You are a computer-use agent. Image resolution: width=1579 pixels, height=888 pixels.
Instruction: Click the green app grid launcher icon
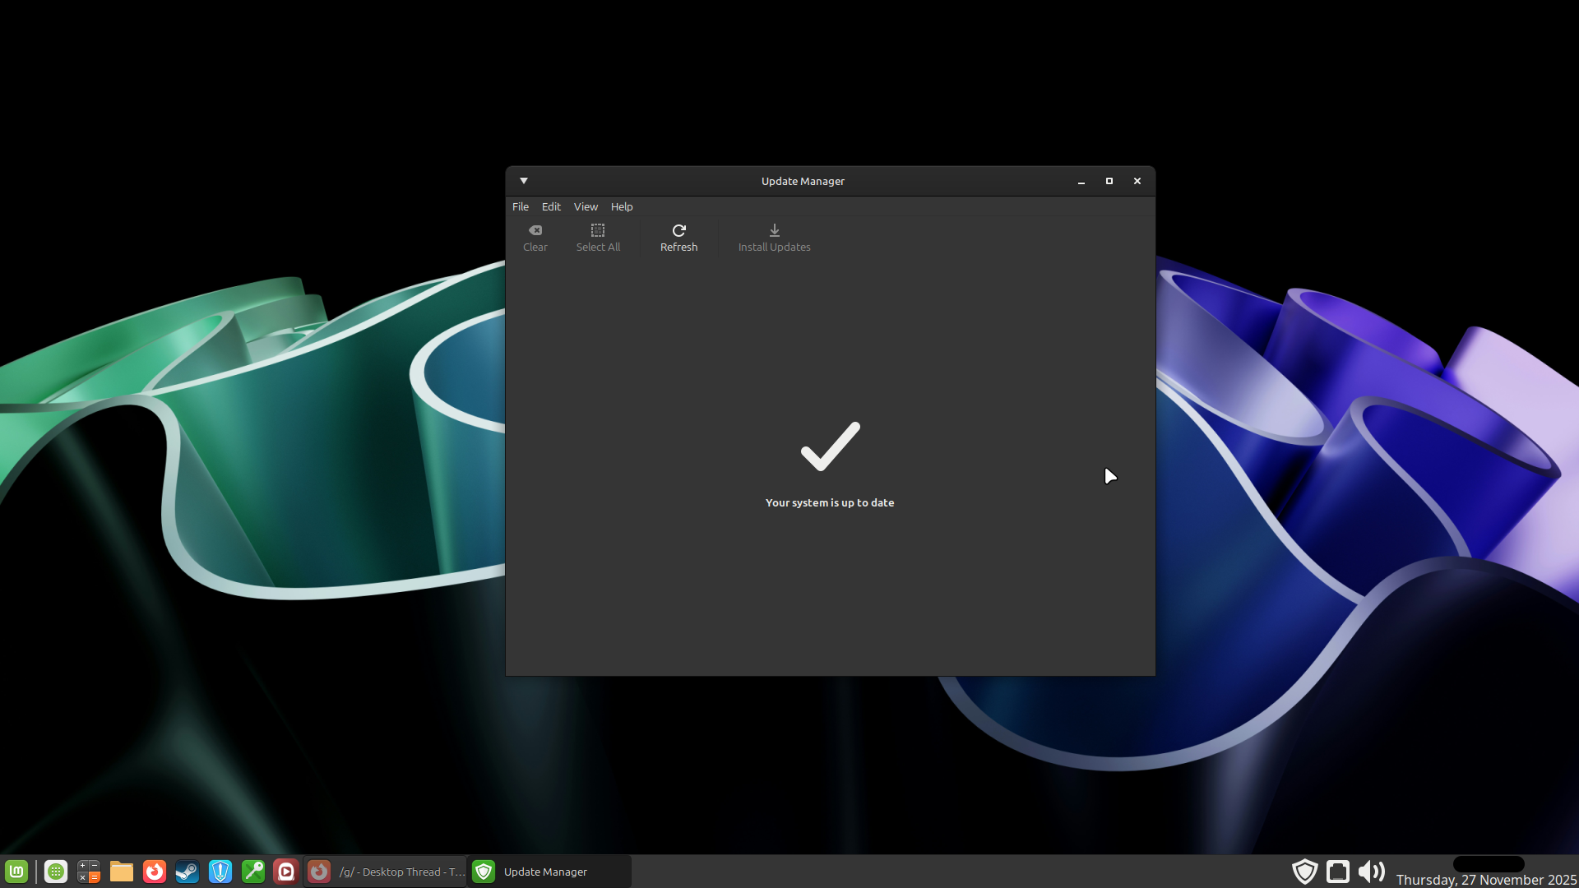56,872
